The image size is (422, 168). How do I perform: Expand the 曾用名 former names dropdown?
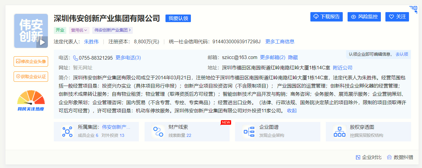pyautogui.click(x=79, y=30)
